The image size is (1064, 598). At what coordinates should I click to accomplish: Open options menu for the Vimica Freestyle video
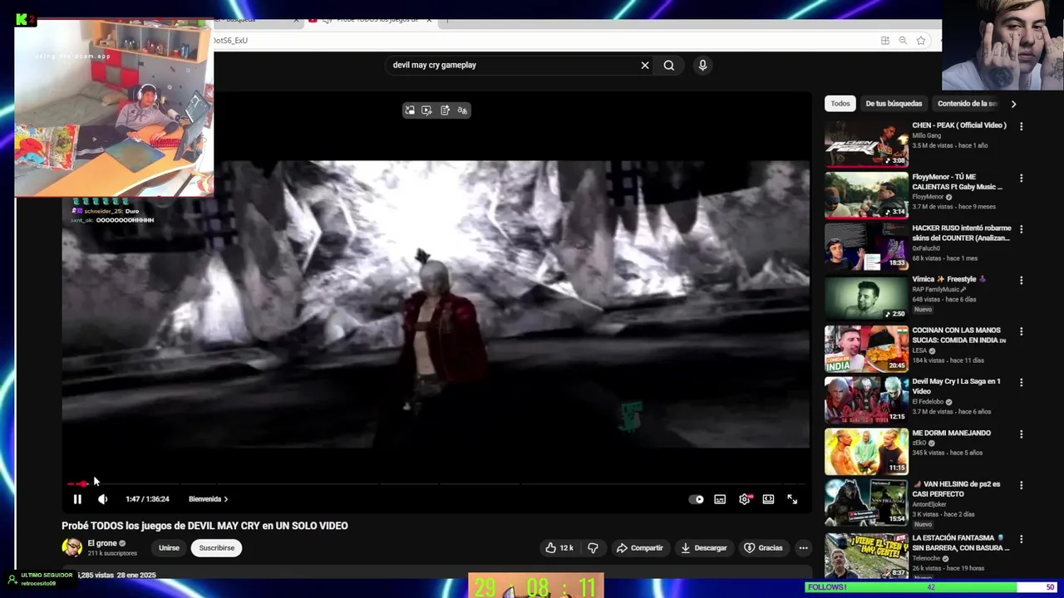coord(1021,280)
